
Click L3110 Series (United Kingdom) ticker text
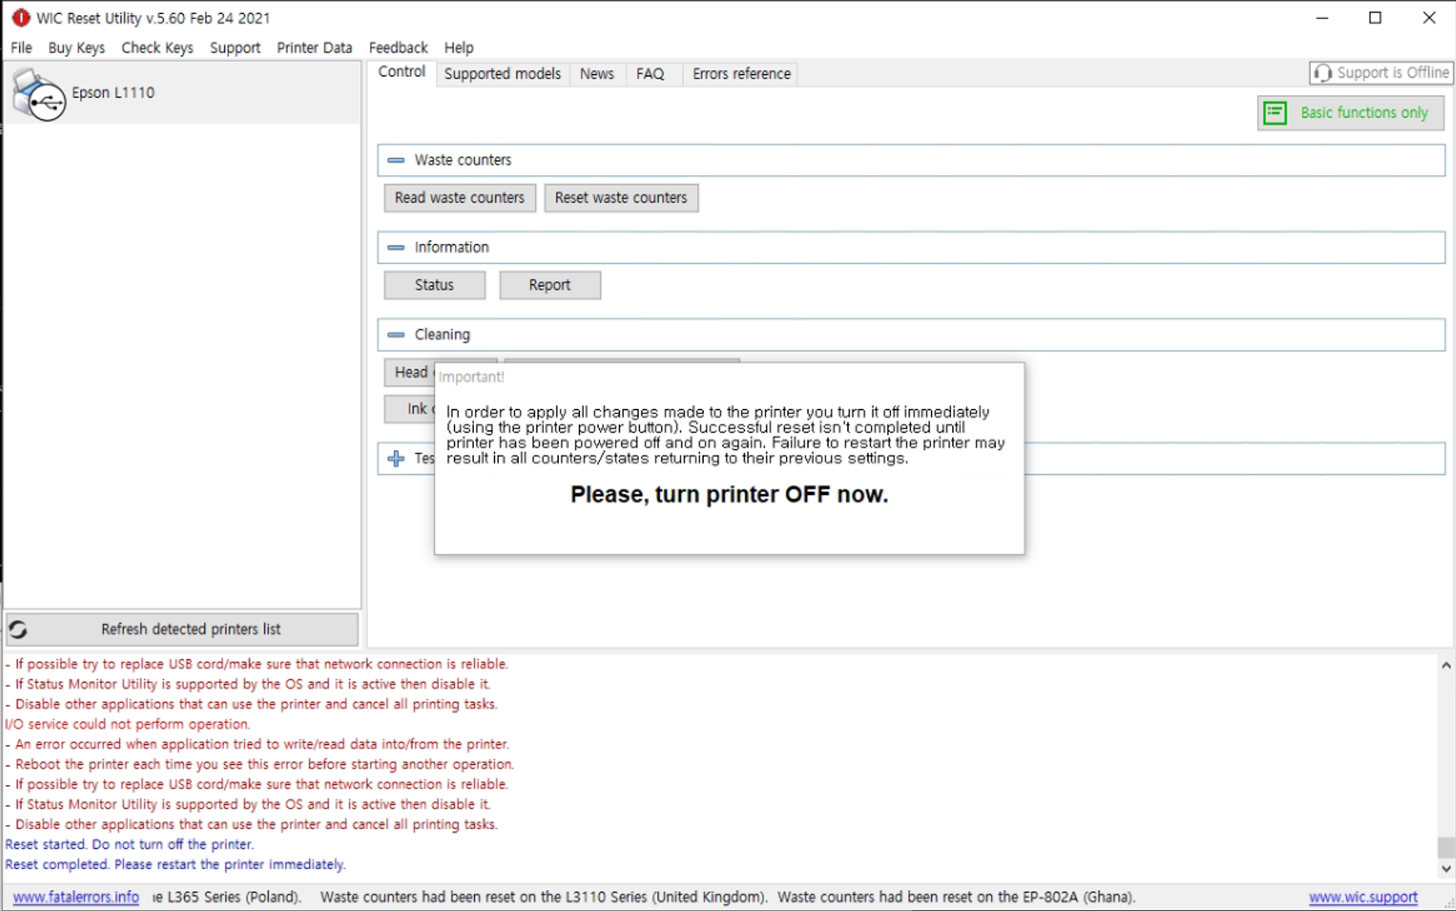[x=666, y=898]
